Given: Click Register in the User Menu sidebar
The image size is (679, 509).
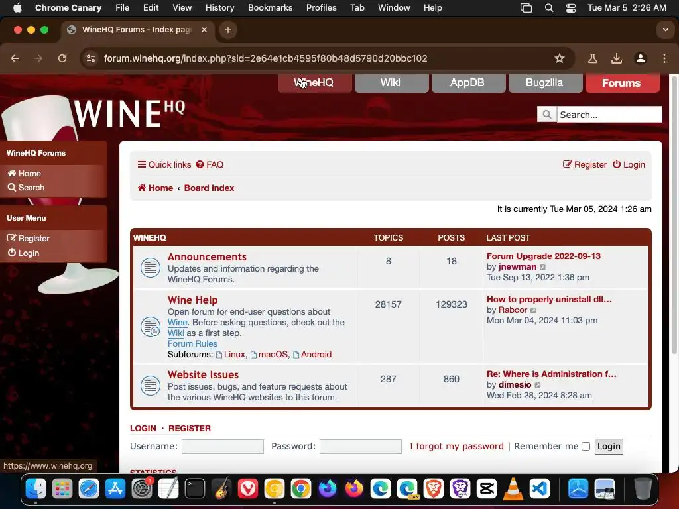Looking at the screenshot, I should pyautogui.click(x=29, y=239).
